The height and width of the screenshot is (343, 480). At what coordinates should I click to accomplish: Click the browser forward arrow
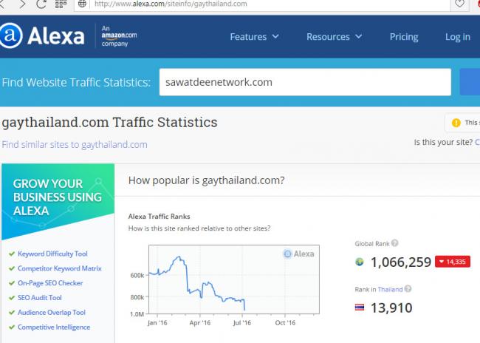(22, 4)
